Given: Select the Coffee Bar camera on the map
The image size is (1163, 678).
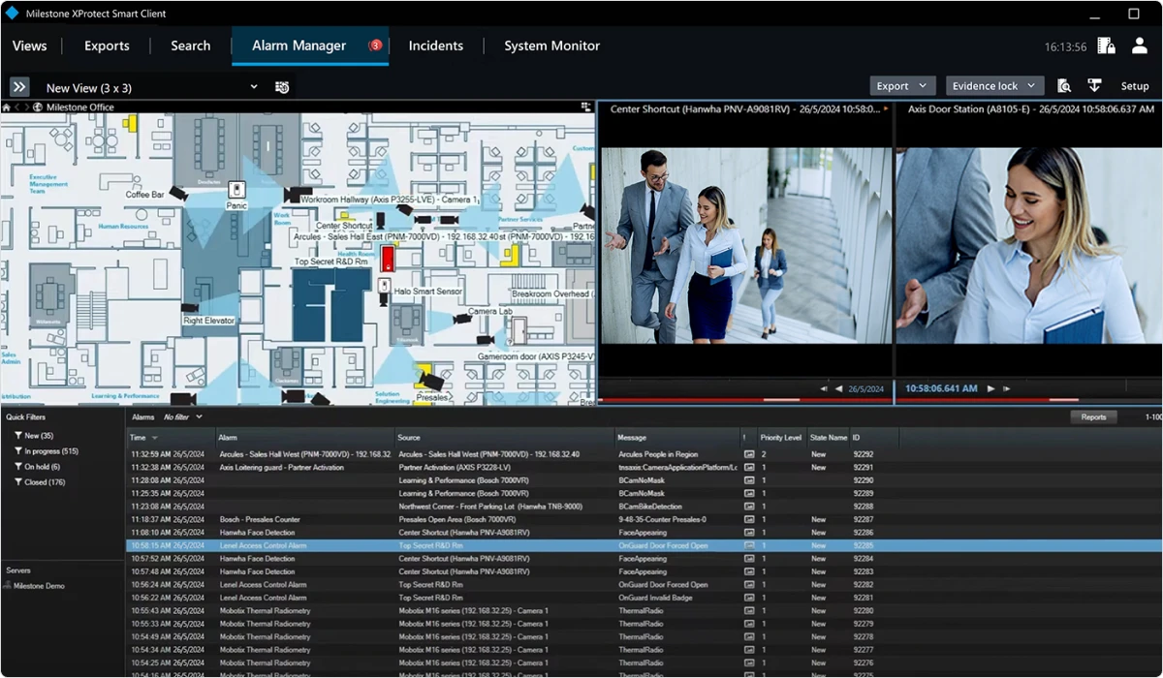Looking at the screenshot, I should click(x=177, y=193).
